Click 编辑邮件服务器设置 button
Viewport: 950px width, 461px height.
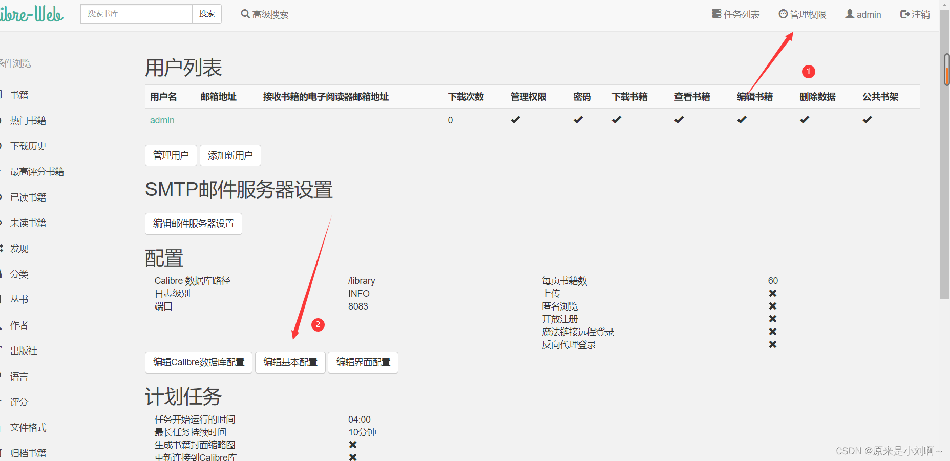[x=194, y=224]
